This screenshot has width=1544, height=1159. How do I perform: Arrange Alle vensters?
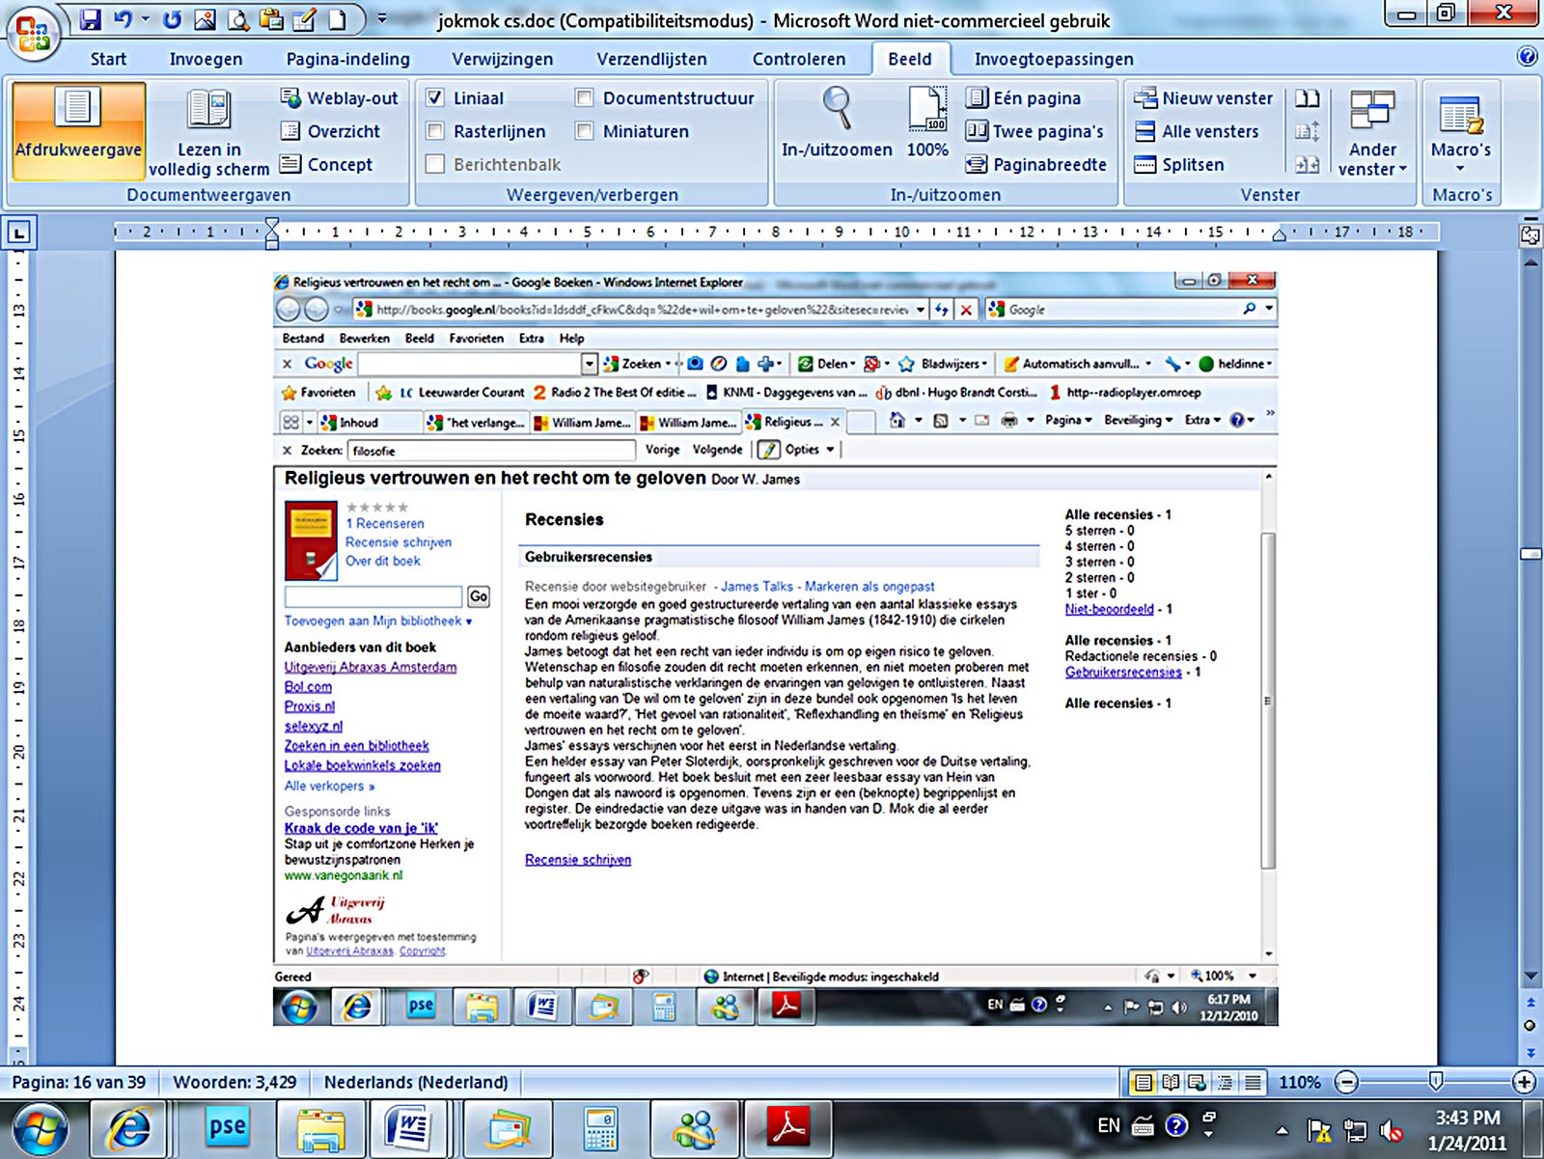(1197, 131)
